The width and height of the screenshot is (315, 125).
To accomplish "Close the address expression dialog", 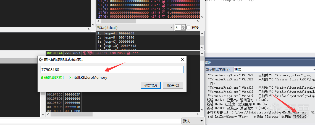I will tap(182, 59).
